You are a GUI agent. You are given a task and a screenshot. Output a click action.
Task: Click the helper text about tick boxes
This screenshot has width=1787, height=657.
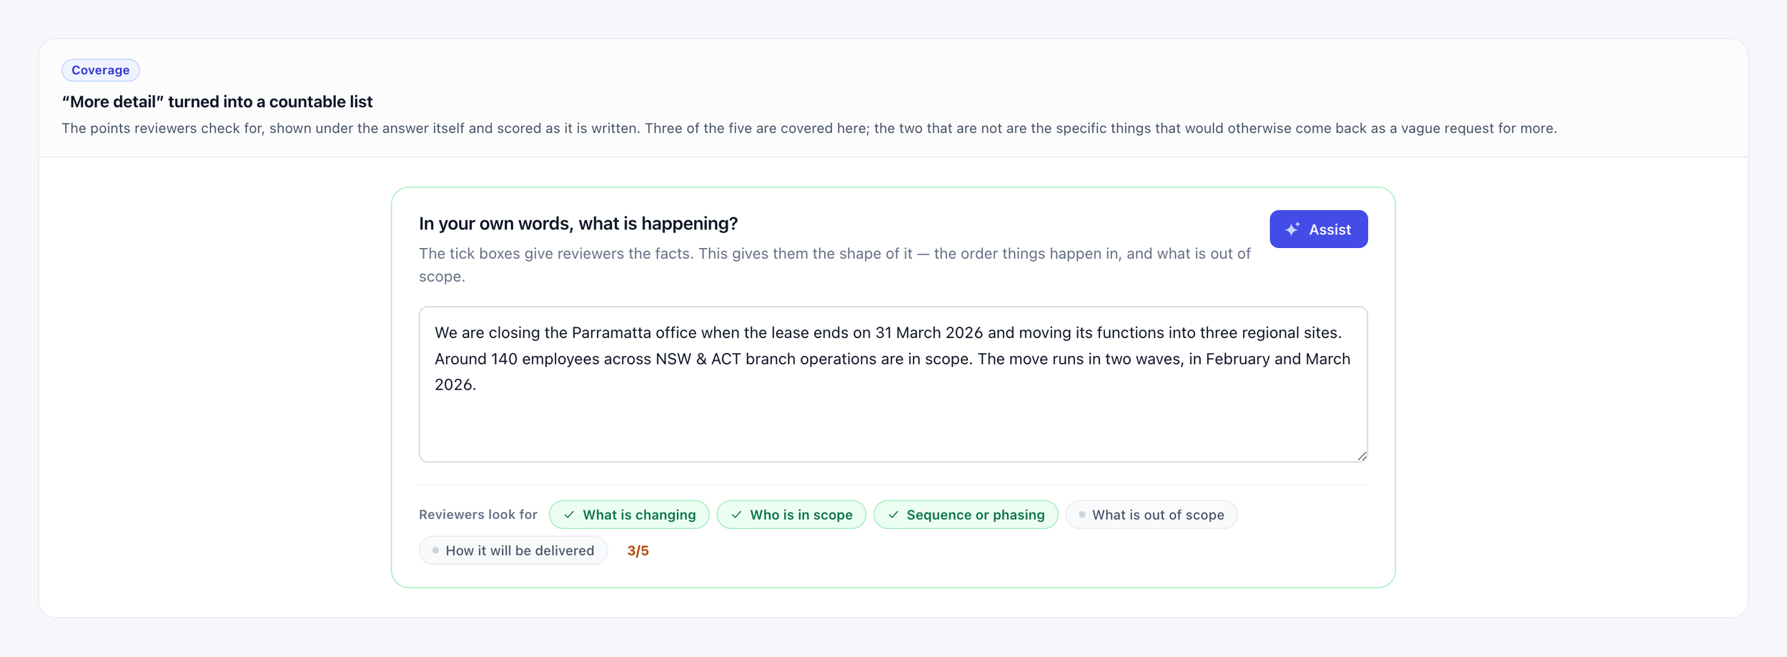[x=834, y=265]
